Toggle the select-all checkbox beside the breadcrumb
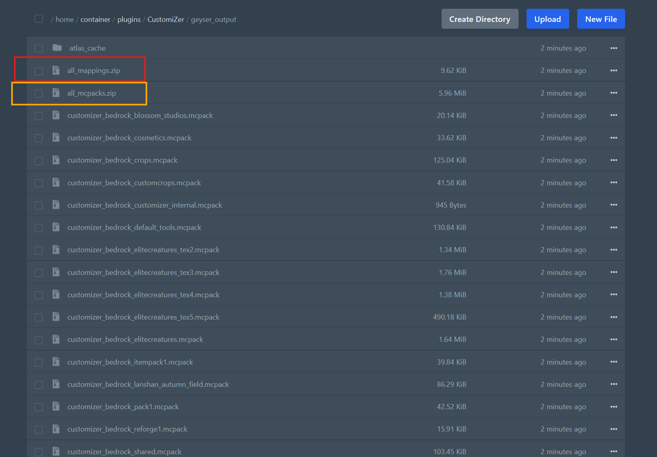 click(x=39, y=19)
